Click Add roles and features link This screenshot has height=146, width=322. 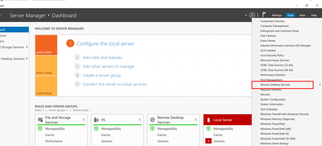(x=102, y=58)
